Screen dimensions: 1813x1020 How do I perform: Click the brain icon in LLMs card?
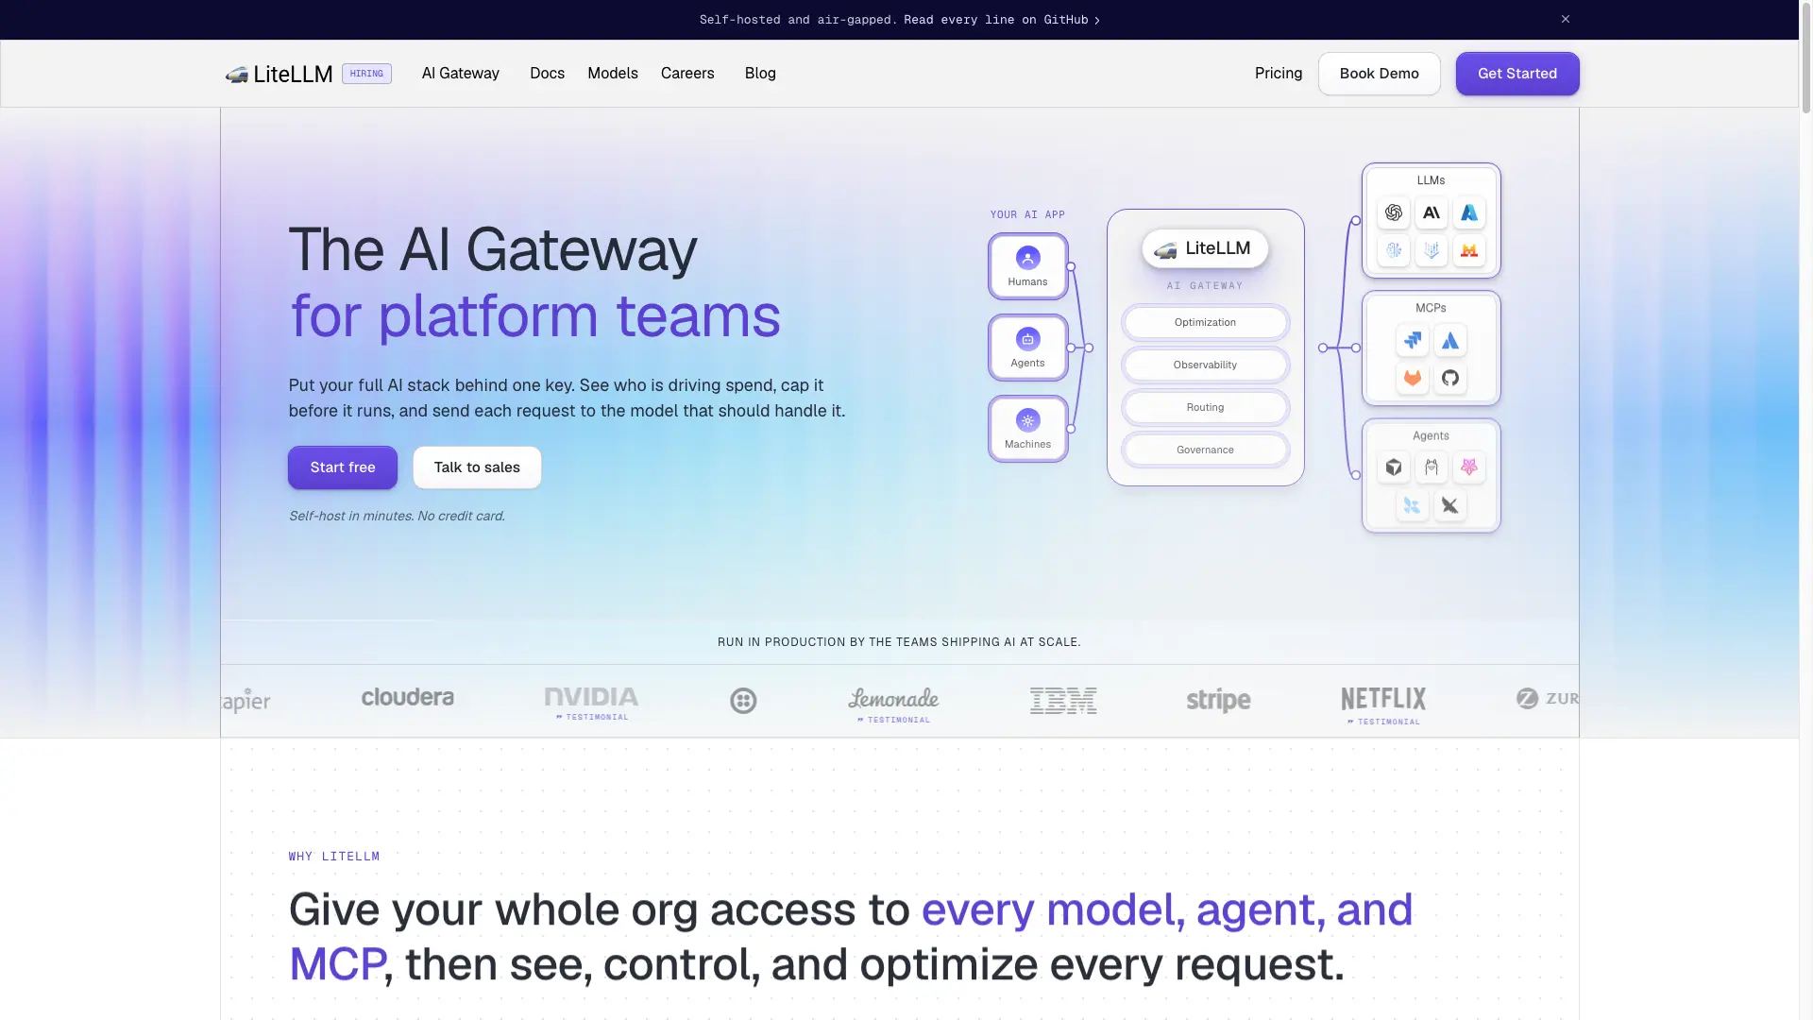tap(1394, 250)
